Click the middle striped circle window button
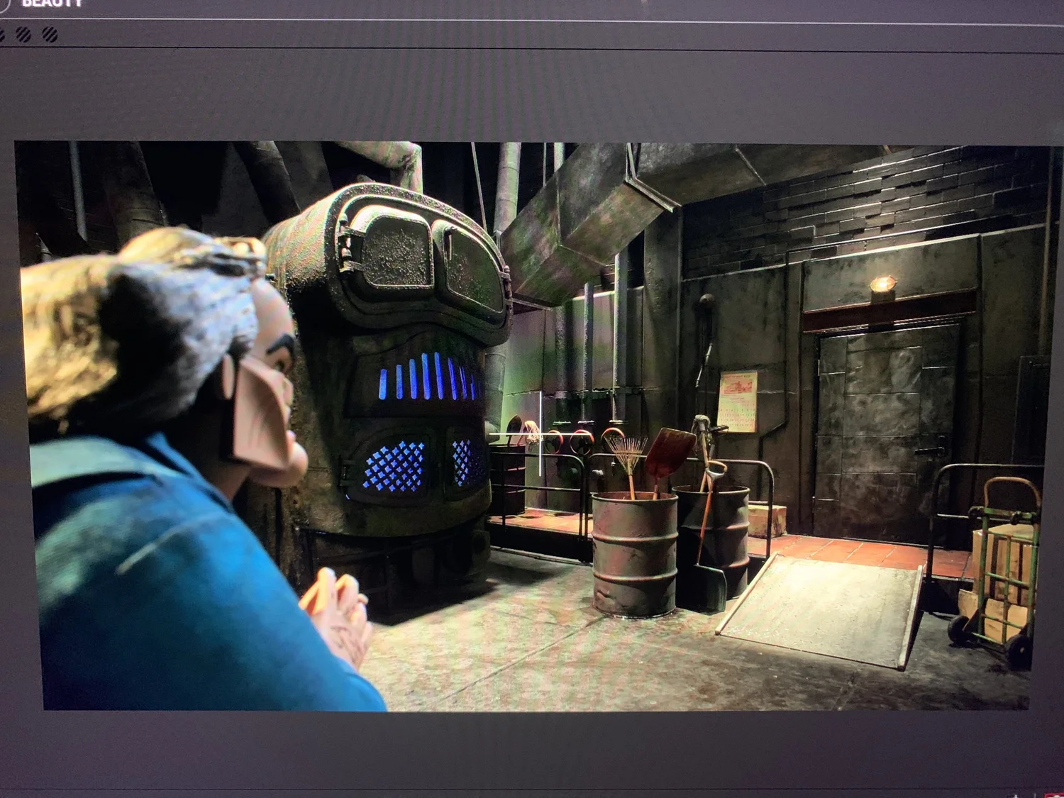The image size is (1064, 798). click(23, 34)
